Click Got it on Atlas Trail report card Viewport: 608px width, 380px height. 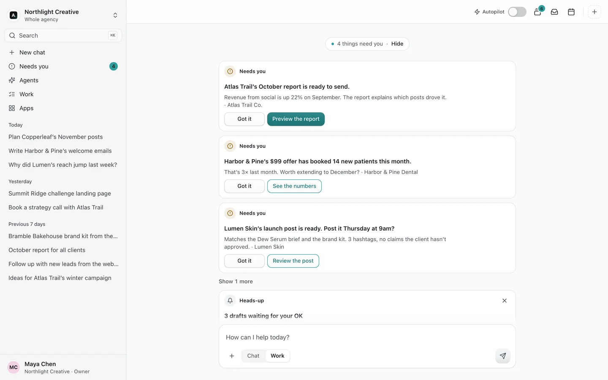pos(244,119)
